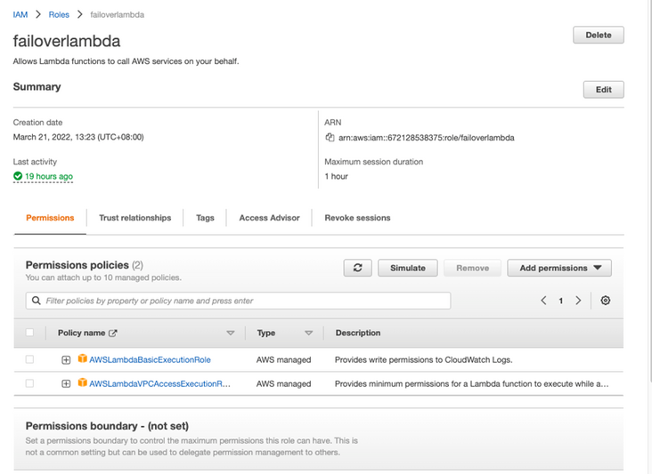
Task: Click the green check icon under Last activity
Action: point(18,176)
